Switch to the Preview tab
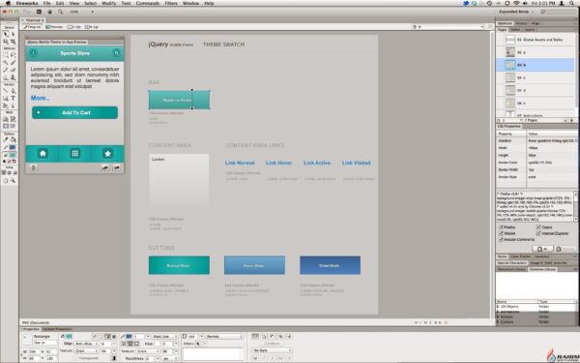The image size is (580, 363). [x=54, y=27]
